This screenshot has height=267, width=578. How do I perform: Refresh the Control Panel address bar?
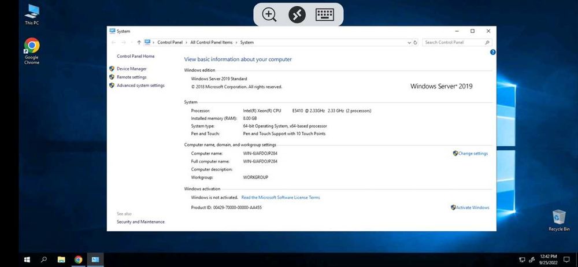pyautogui.click(x=415, y=42)
